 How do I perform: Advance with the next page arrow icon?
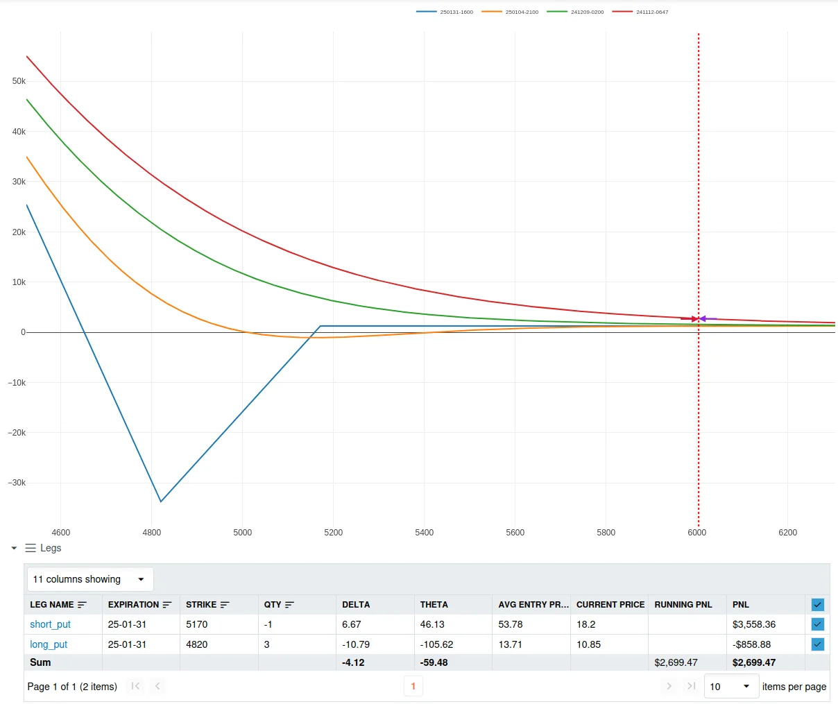(x=669, y=686)
